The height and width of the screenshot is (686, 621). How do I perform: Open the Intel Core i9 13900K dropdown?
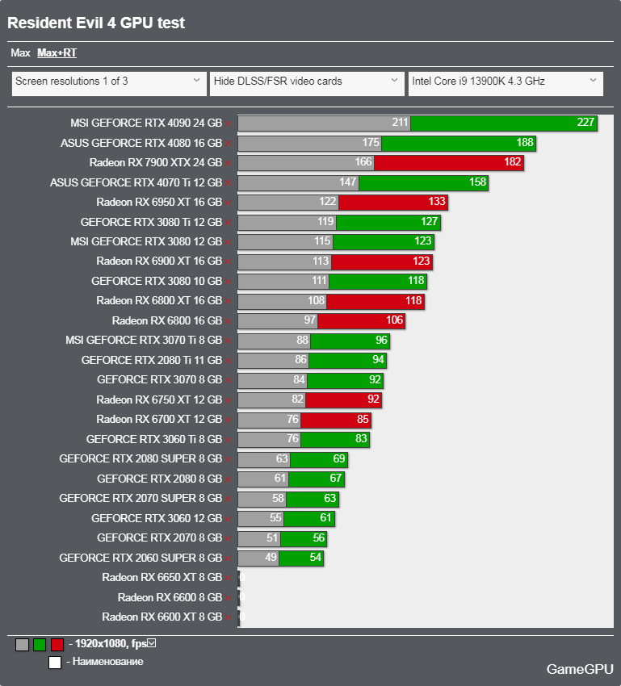(x=506, y=84)
